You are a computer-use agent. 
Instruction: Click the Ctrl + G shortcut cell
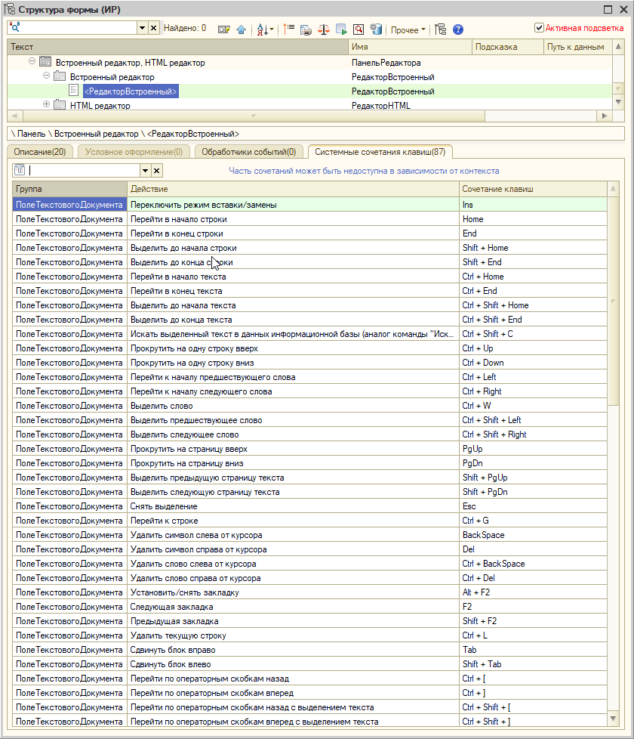coord(533,521)
